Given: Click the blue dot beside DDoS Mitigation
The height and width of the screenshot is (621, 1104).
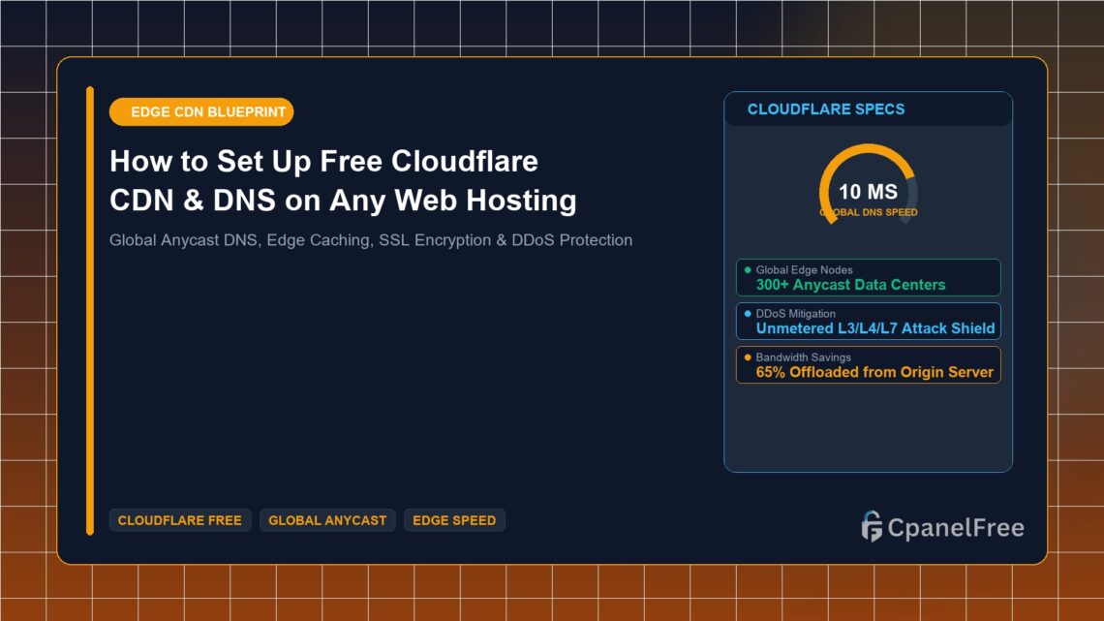Looking at the screenshot, I should click(x=748, y=313).
